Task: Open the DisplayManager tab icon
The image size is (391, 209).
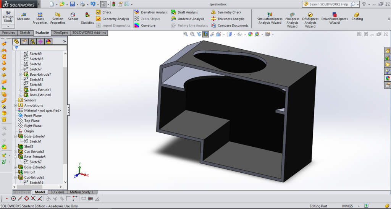Action: click(48, 41)
